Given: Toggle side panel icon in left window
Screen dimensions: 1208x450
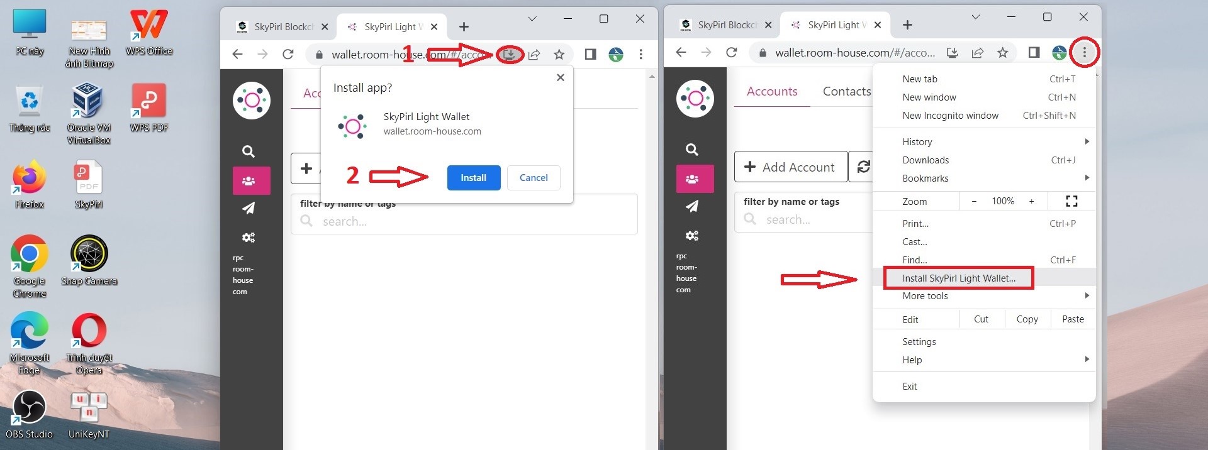Looking at the screenshot, I should [590, 55].
